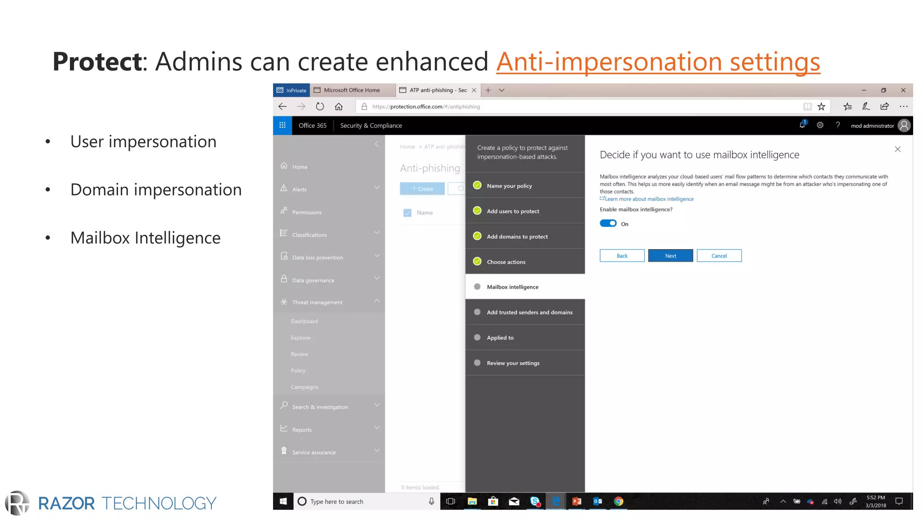Open the Action Center notification icon
This screenshot has height=519, width=923.
899,501
